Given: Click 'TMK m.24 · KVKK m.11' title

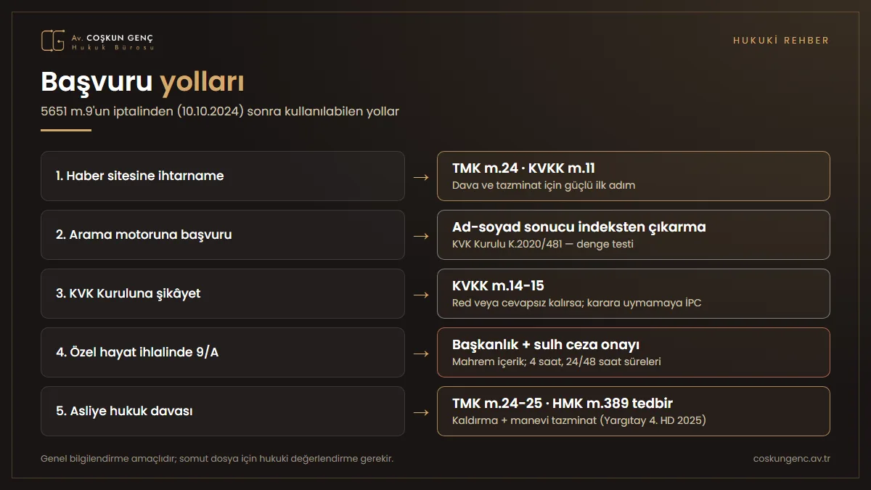Looking at the screenshot, I should click(x=523, y=168).
